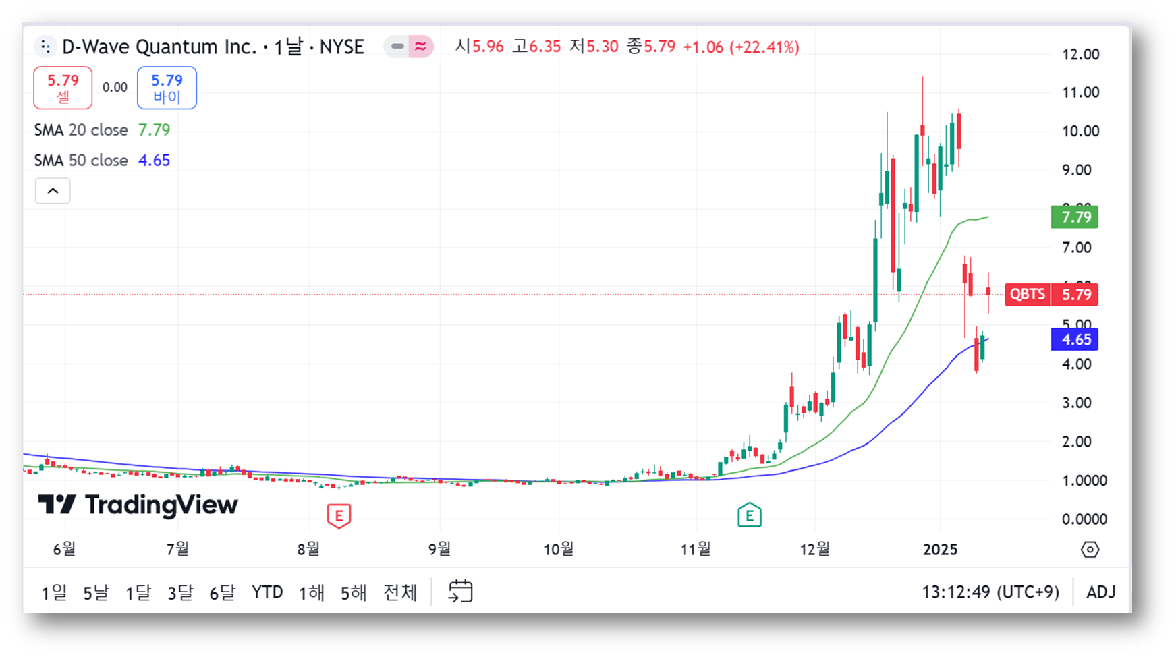Select the 3달 time range
The height and width of the screenshot is (657, 1176).
pos(180,593)
